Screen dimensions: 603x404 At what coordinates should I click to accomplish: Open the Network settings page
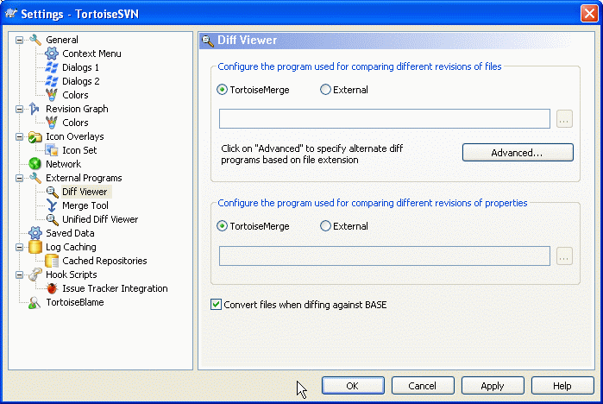pos(64,164)
